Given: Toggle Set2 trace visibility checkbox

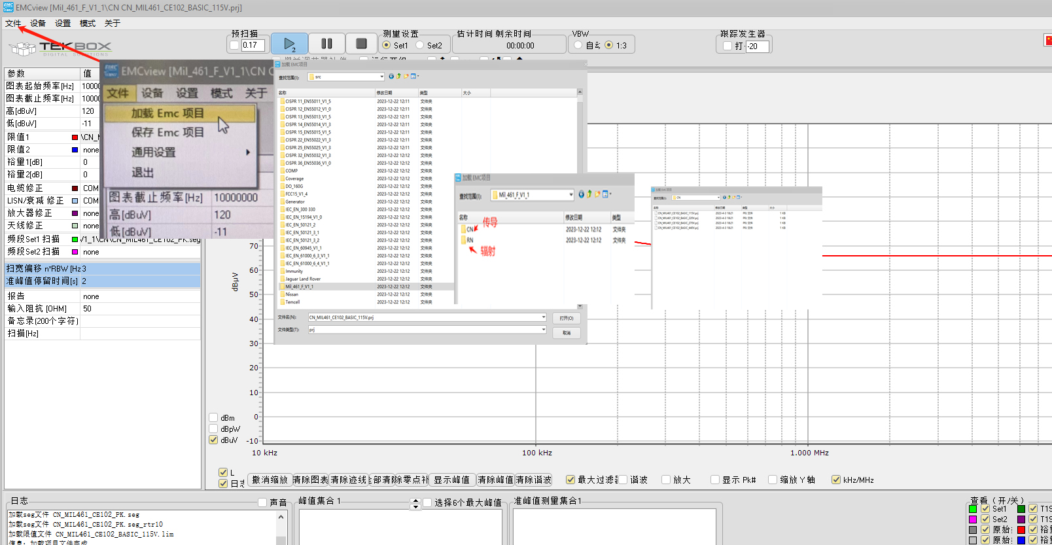Looking at the screenshot, I should point(985,519).
